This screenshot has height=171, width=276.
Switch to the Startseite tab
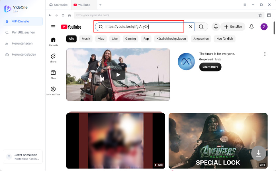58,5
